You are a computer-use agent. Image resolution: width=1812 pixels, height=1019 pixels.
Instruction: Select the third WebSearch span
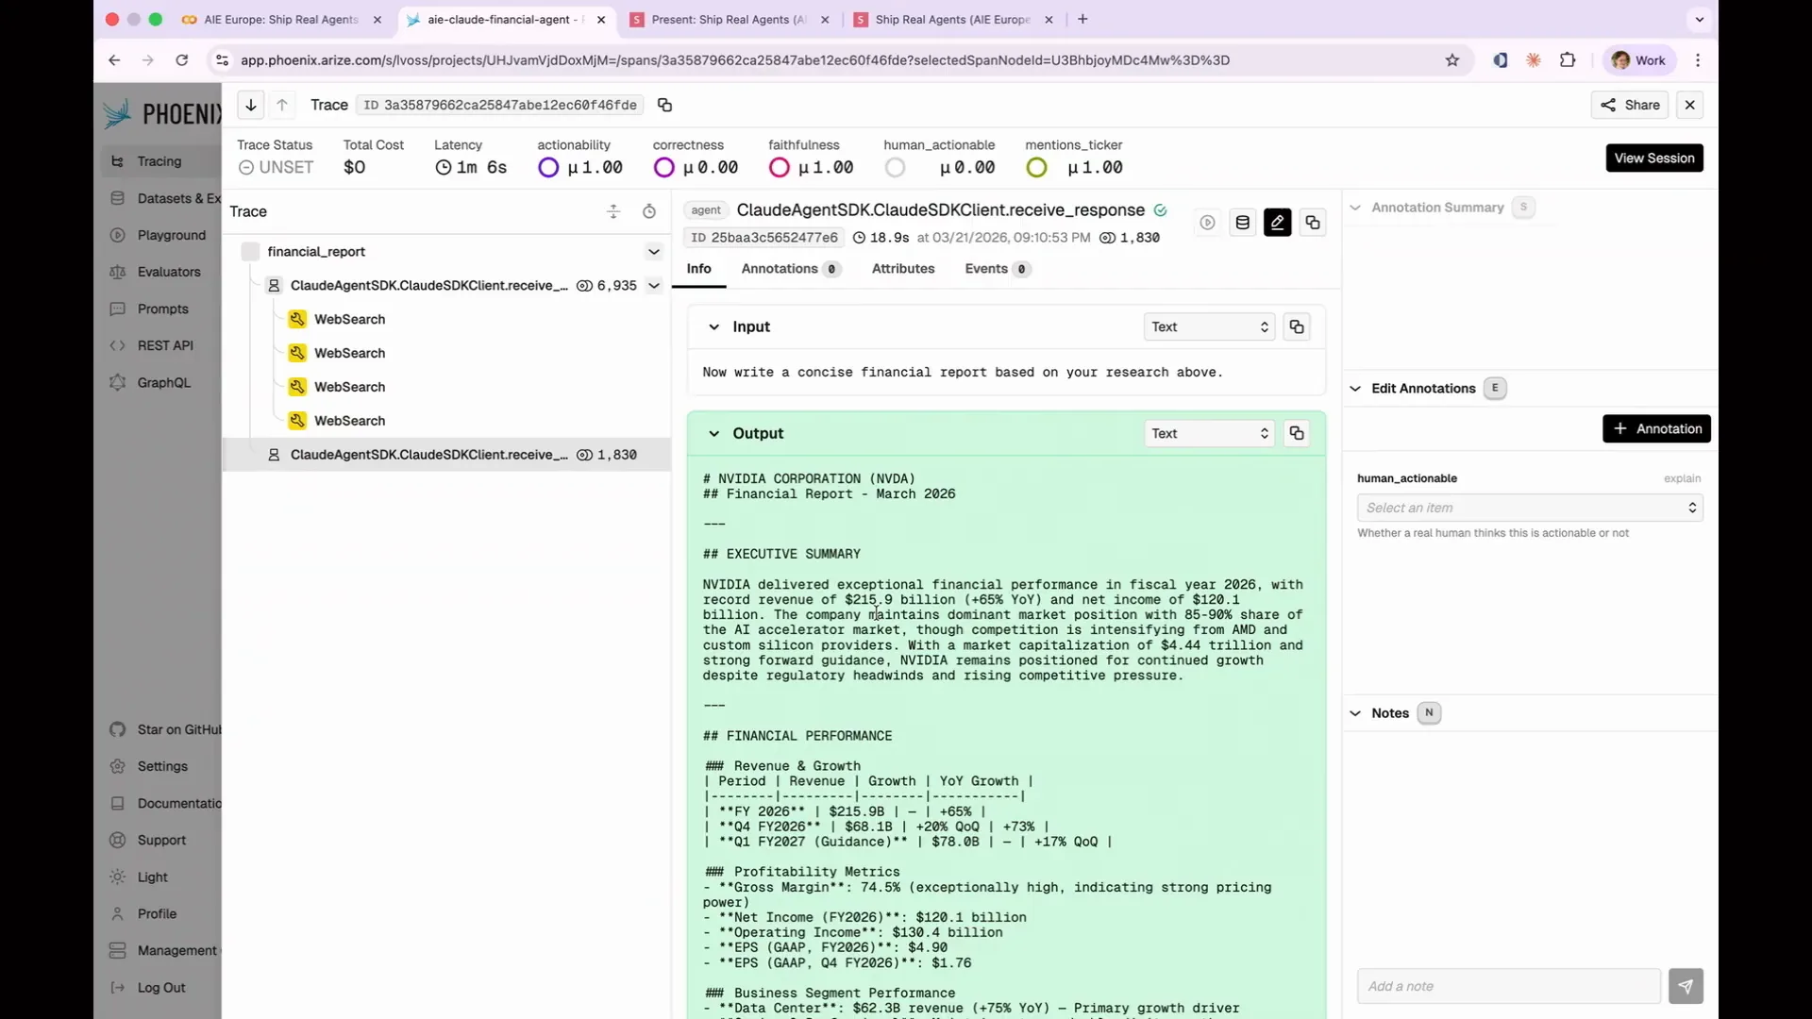349,387
